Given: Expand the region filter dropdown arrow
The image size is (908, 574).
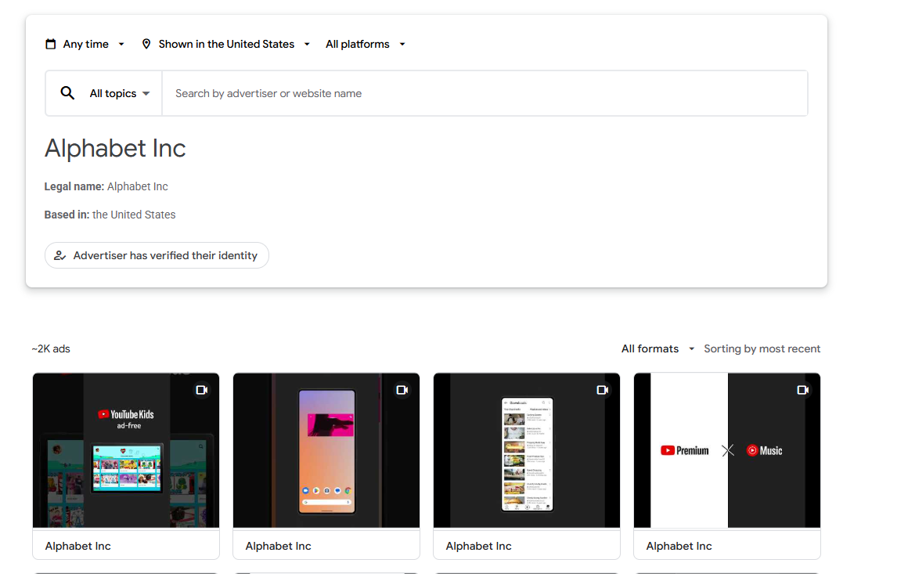Looking at the screenshot, I should pyautogui.click(x=307, y=44).
